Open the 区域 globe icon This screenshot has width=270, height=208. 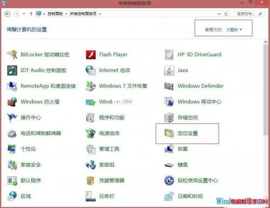click(12, 197)
